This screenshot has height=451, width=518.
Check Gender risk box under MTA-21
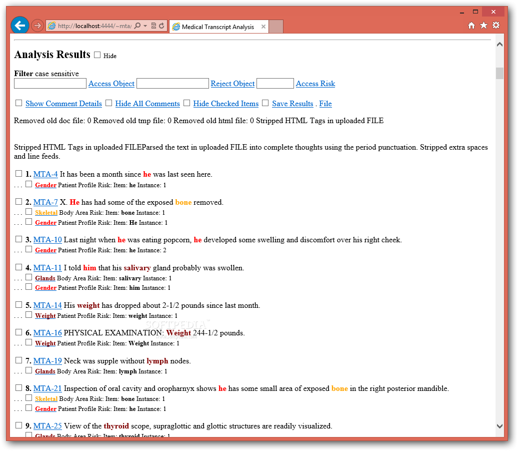[28, 407]
